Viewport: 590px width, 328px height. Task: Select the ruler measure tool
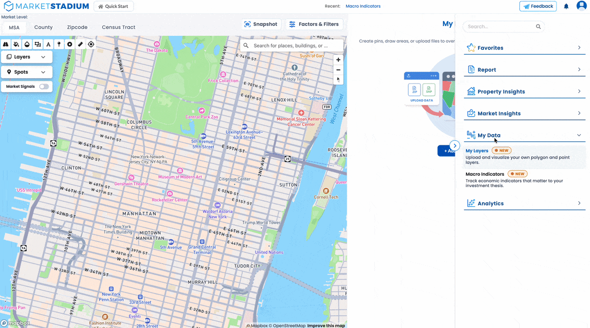pos(81,44)
